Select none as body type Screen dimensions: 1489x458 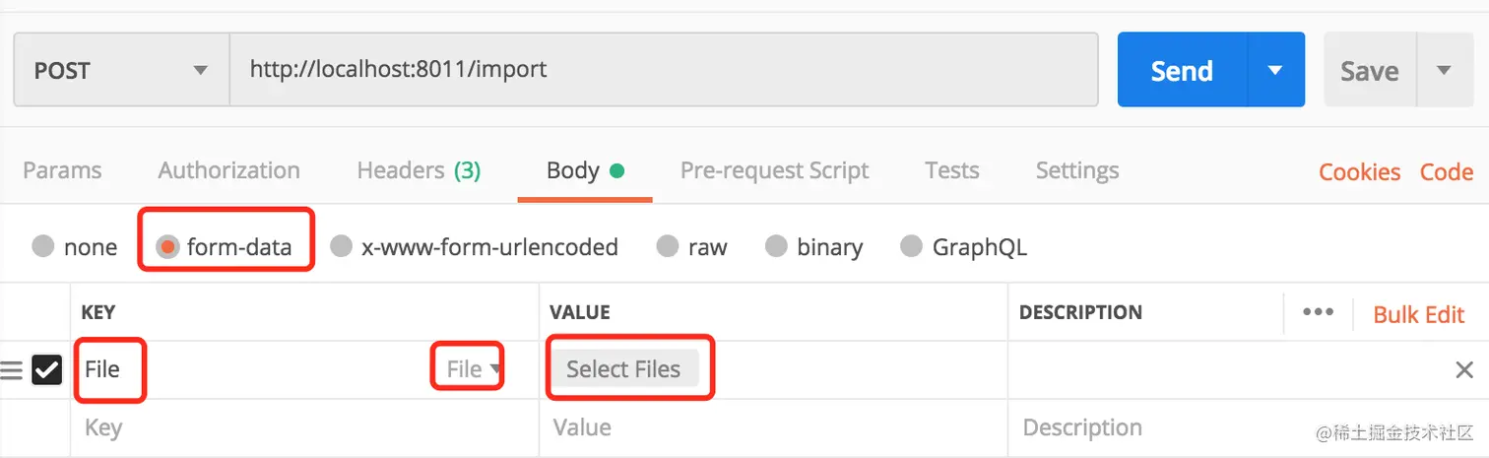pos(43,246)
